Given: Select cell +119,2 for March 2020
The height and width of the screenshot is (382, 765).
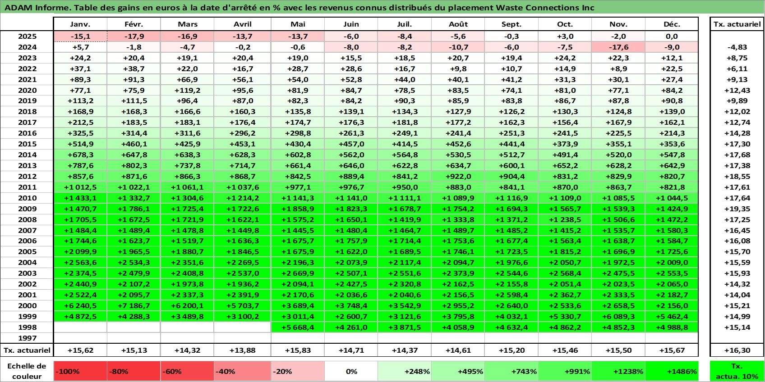Looking at the screenshot, I should 187,90.
